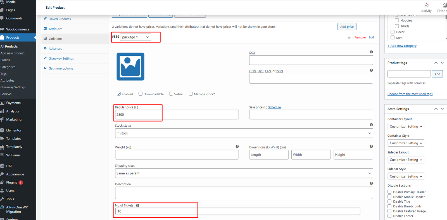Viewport: 447px width, 220px height.
Task: Enable the Manage stock checkbox
Action: (x=191, y=94)
